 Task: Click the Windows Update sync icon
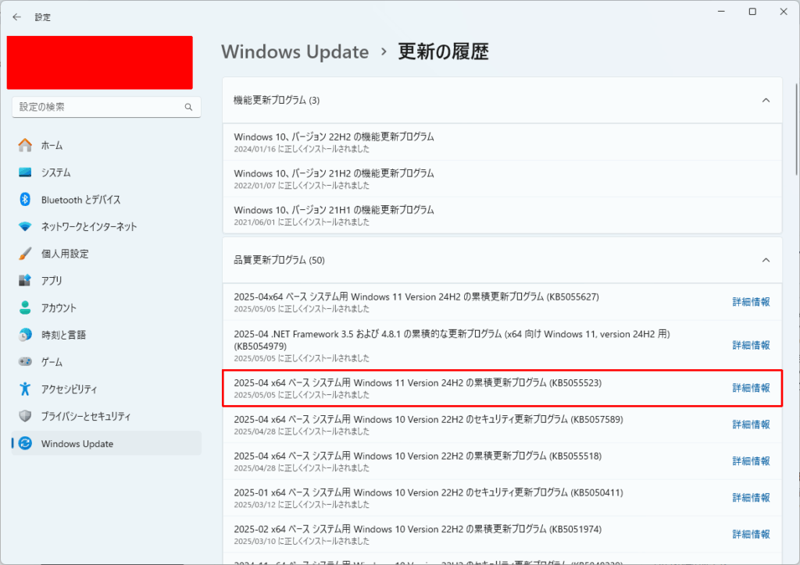pos(25,443)
